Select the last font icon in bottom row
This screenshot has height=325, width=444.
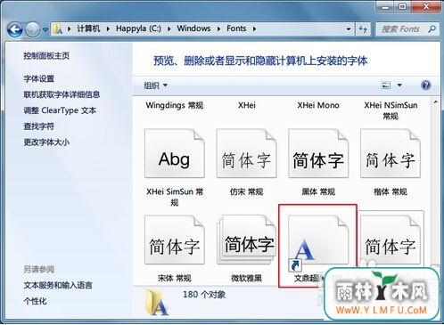391,240
